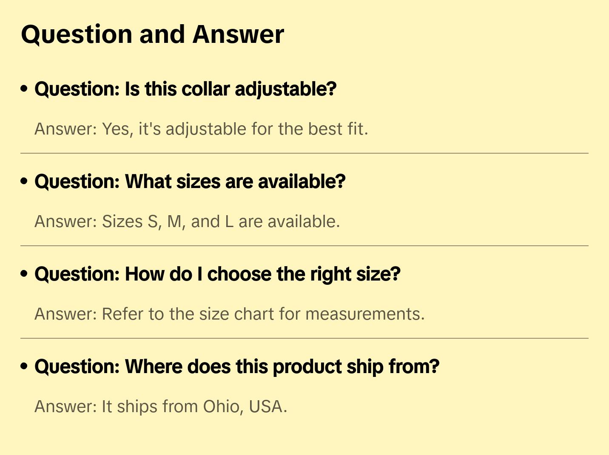Click the bullet before the collar adjustable question

coord(24,89)
